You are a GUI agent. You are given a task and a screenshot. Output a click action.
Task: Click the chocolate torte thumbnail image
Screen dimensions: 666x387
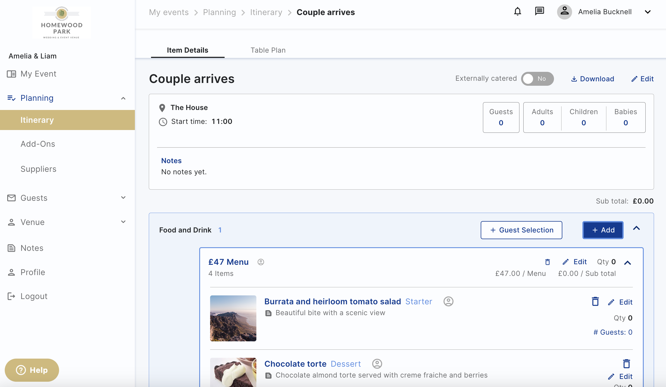pos(233,372)
